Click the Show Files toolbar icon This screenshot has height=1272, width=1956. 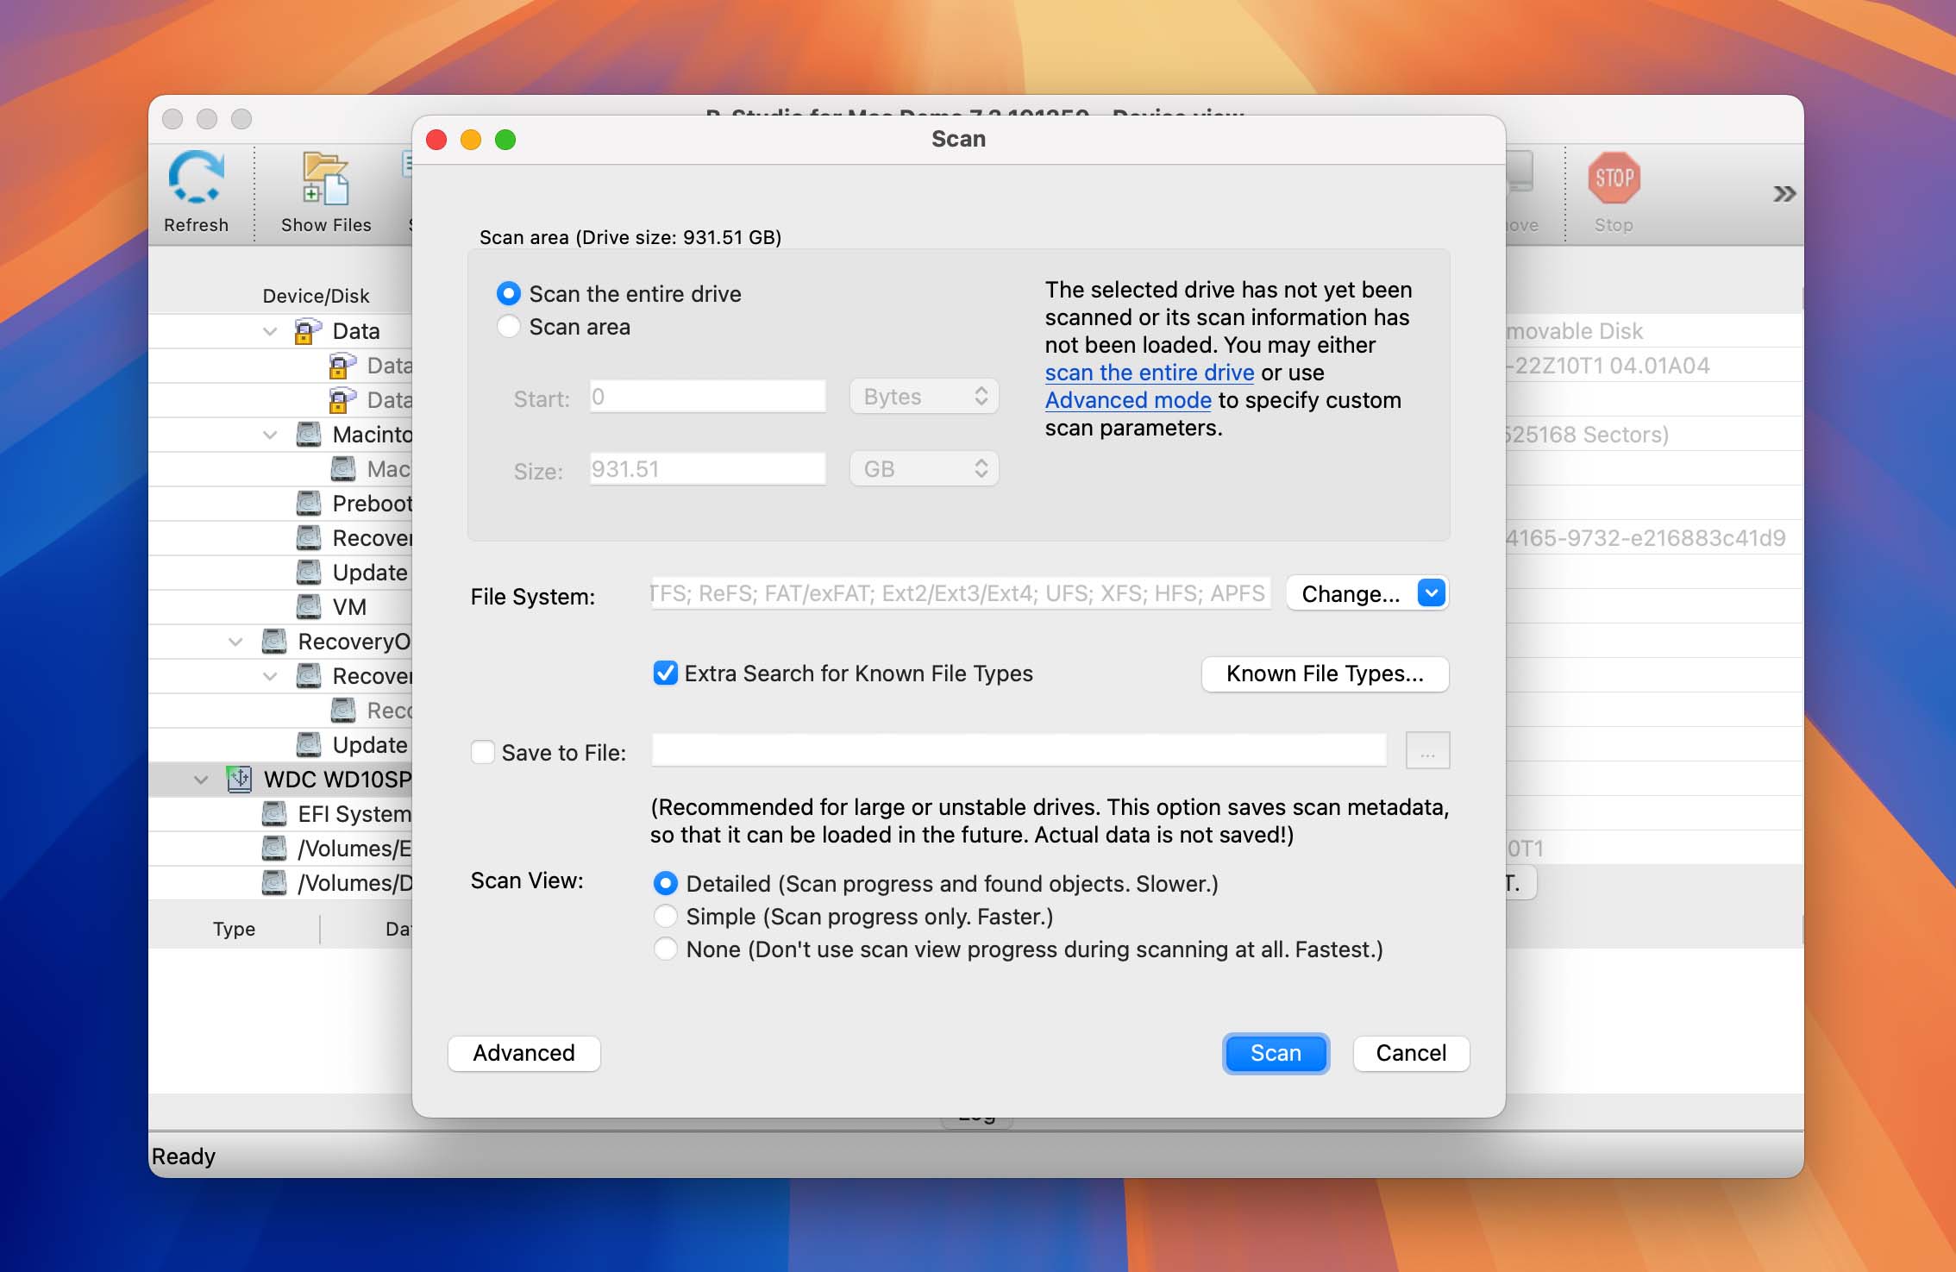click(325, 177)
